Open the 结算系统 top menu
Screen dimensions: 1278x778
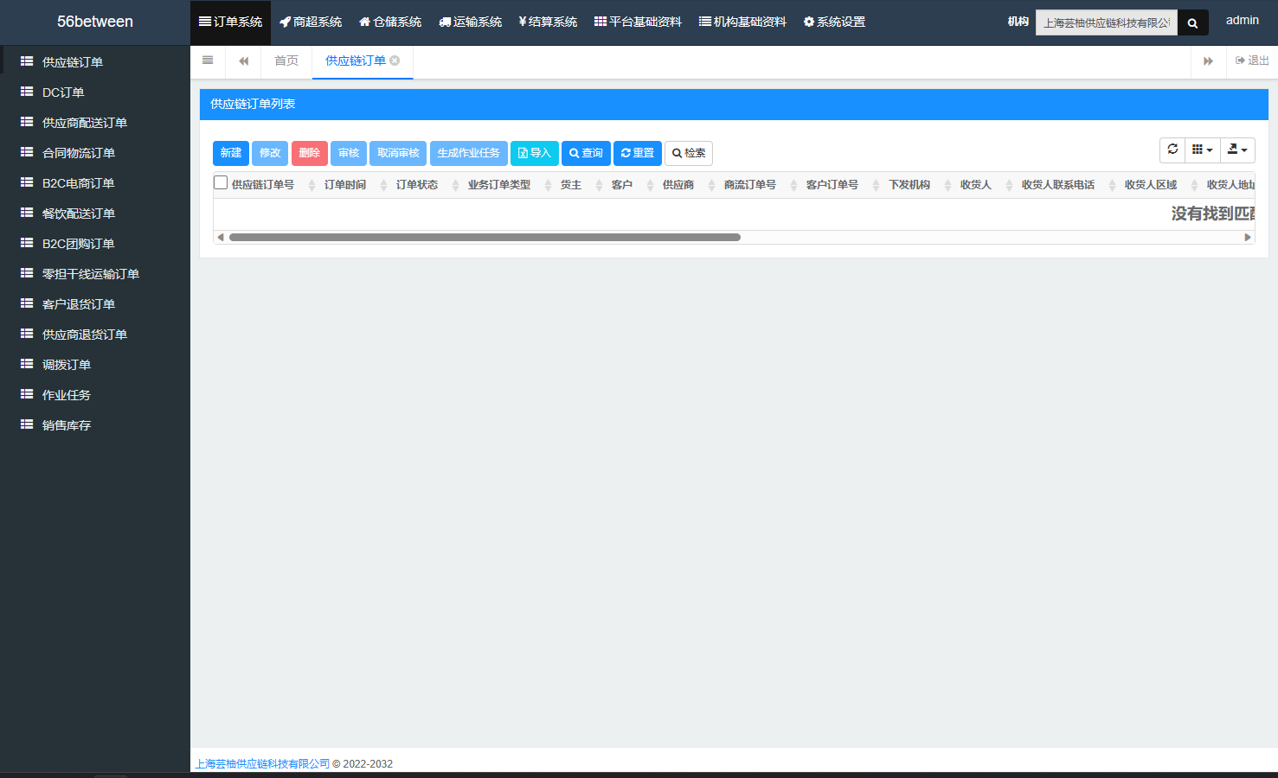tap(548, 22)
